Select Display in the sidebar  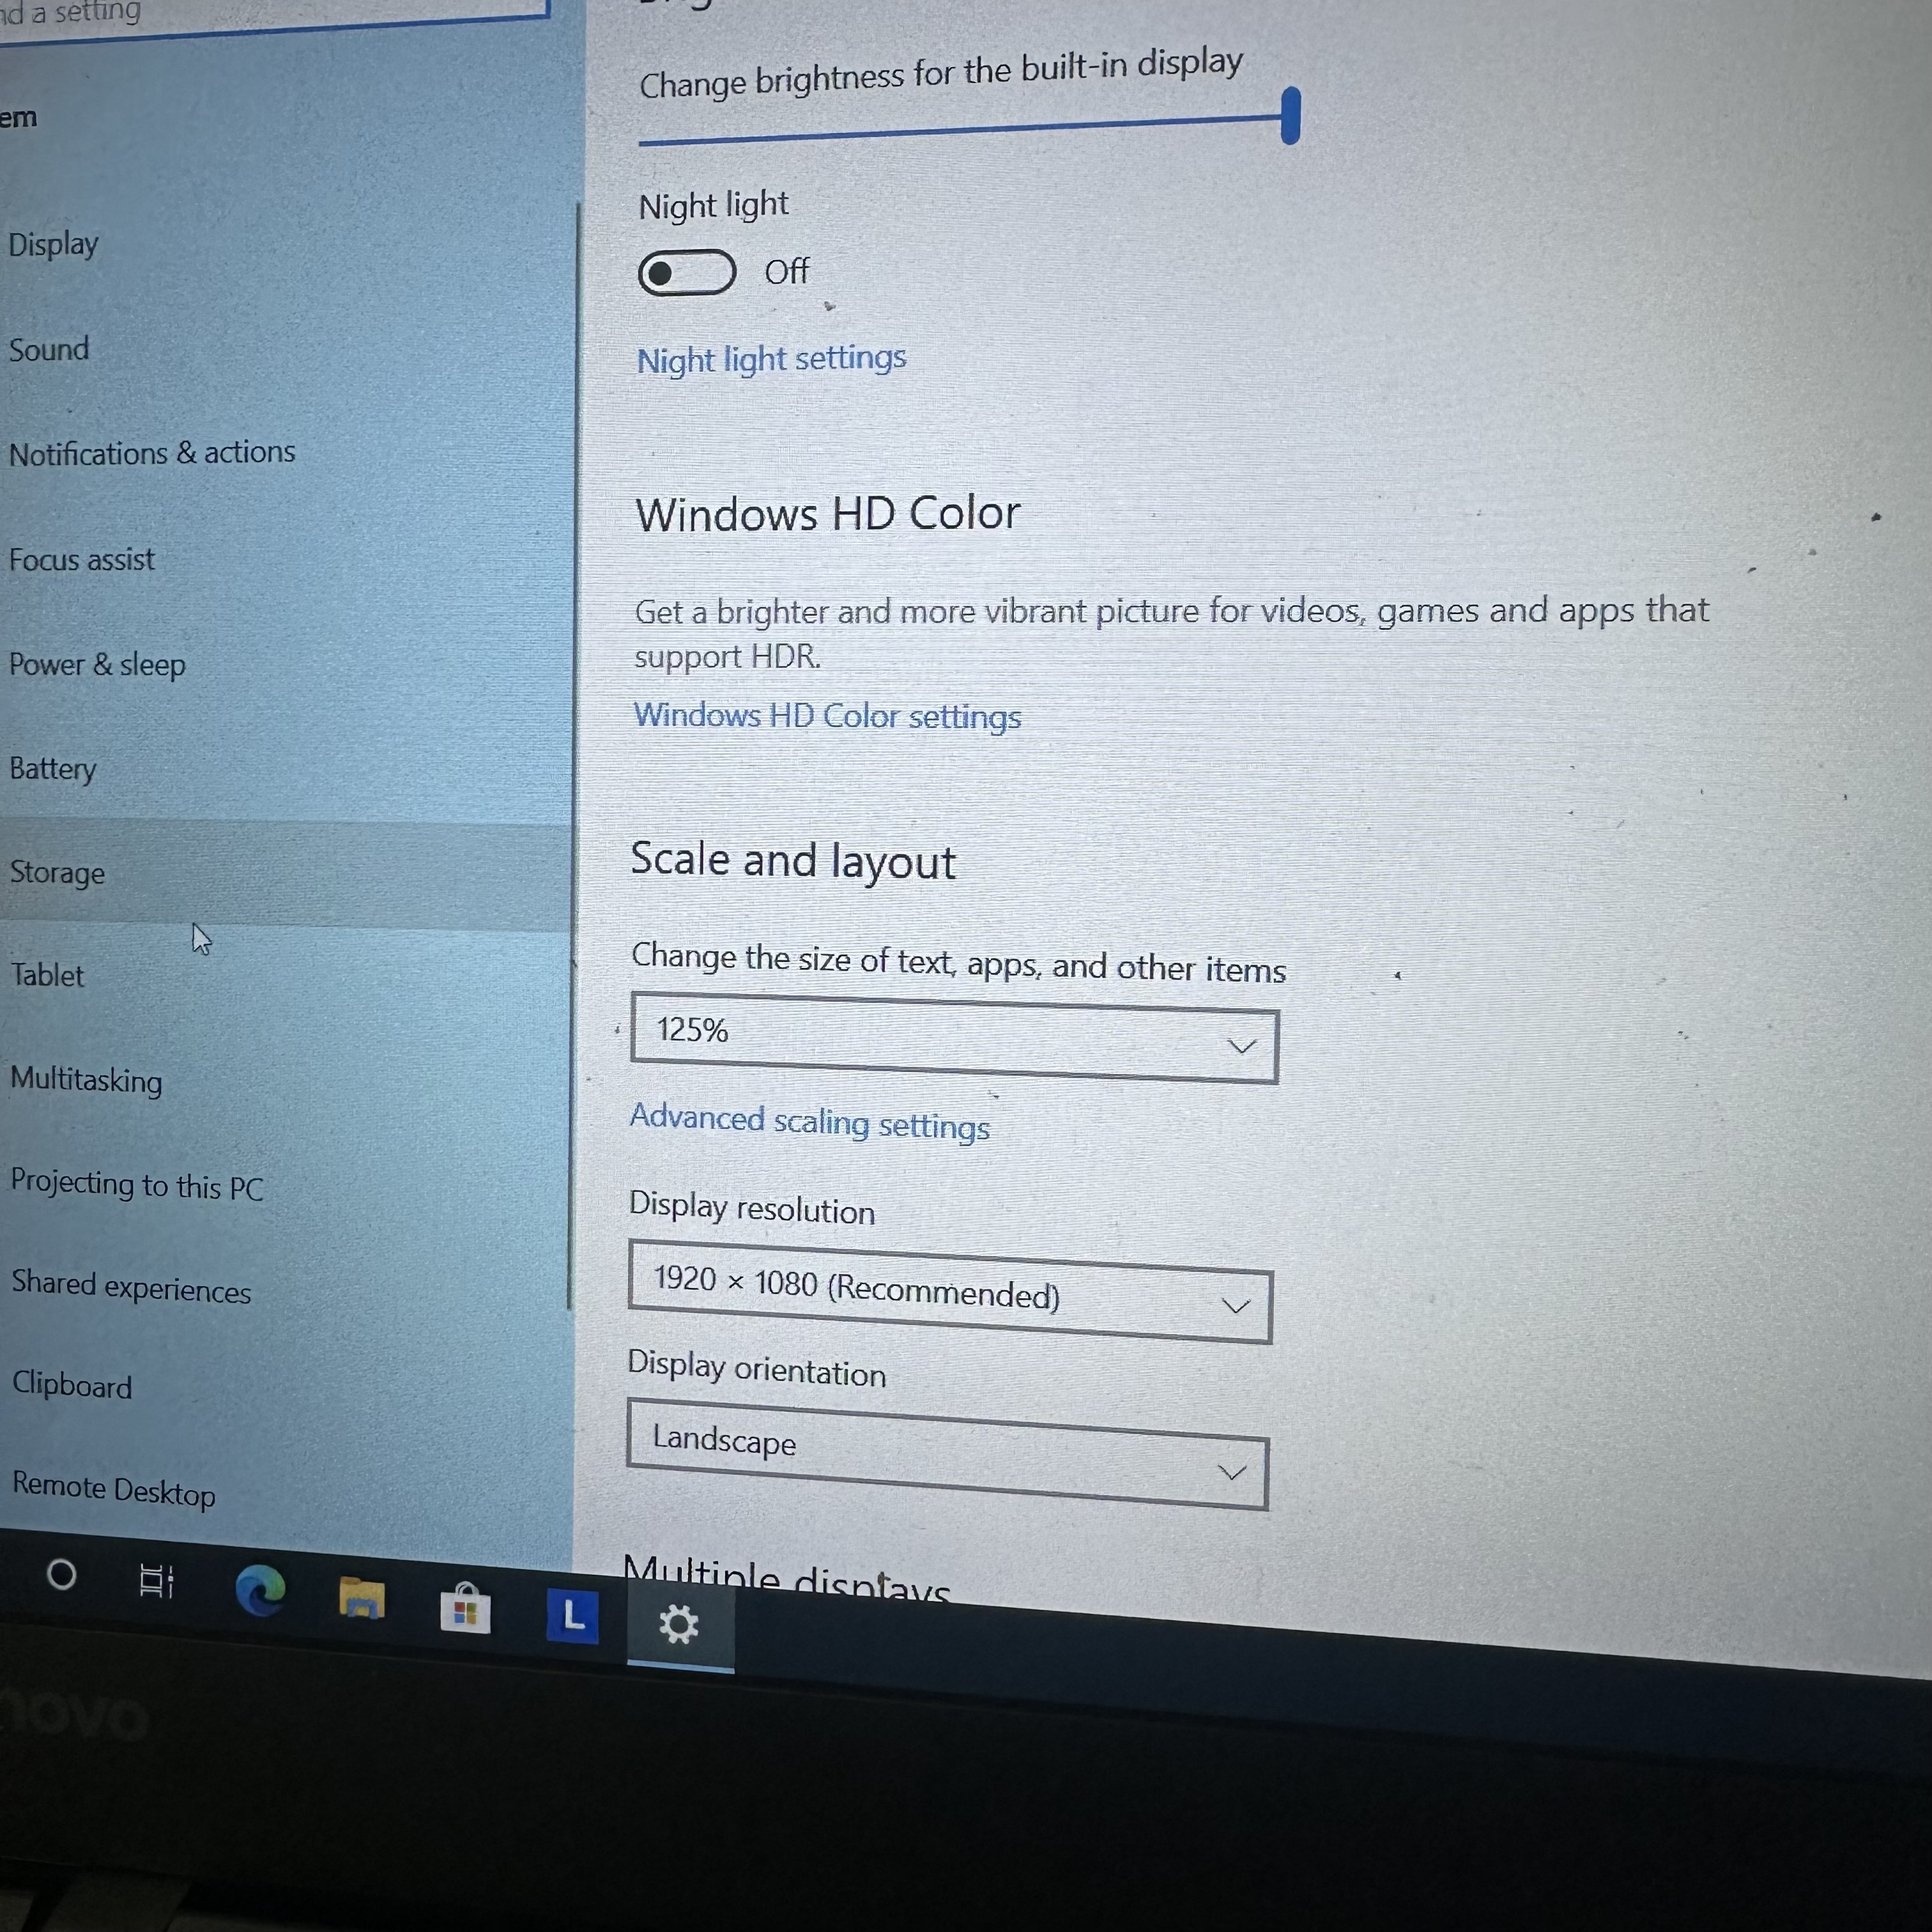click(54, 244)
